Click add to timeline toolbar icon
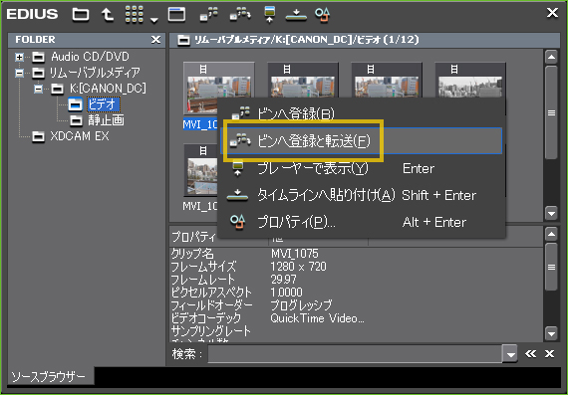 296,15
